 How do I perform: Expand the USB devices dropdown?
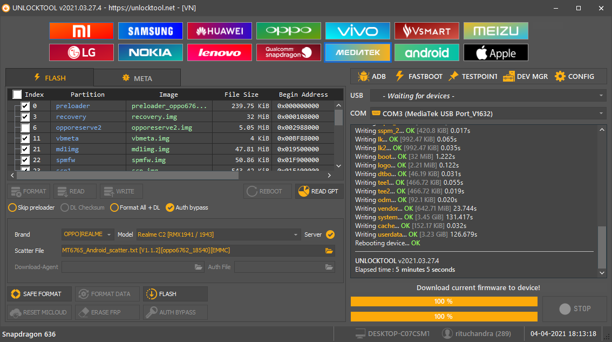(x=601, y=96)
